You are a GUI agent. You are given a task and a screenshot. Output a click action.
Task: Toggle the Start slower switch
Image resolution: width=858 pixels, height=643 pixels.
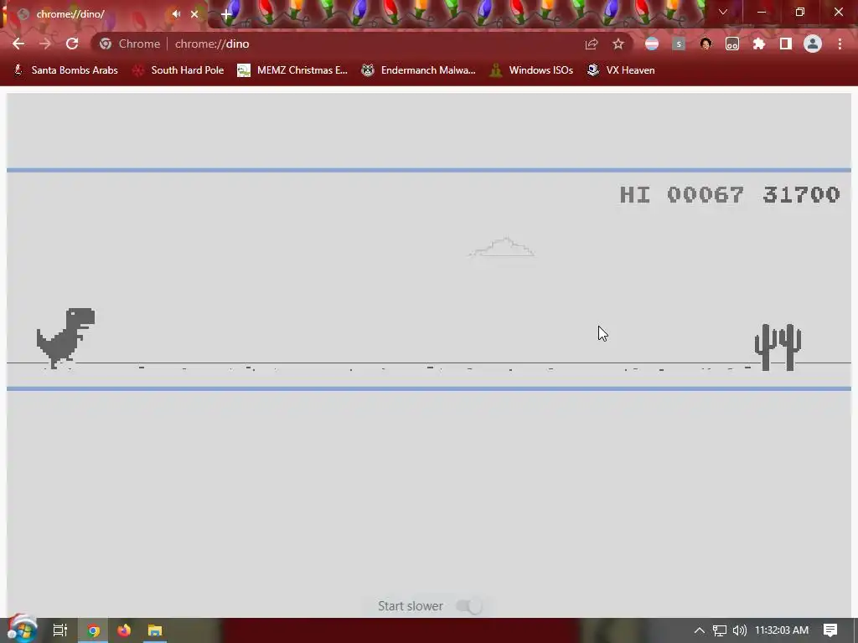click(469, 606)
